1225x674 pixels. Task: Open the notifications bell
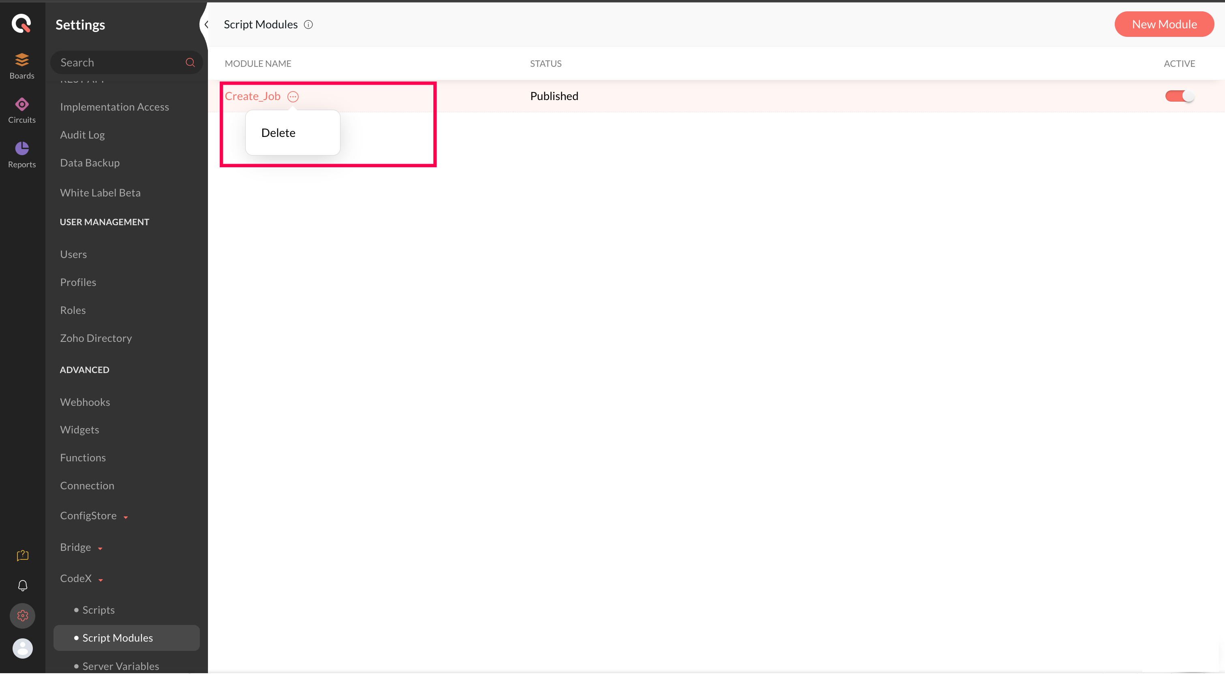pos(22,586)
